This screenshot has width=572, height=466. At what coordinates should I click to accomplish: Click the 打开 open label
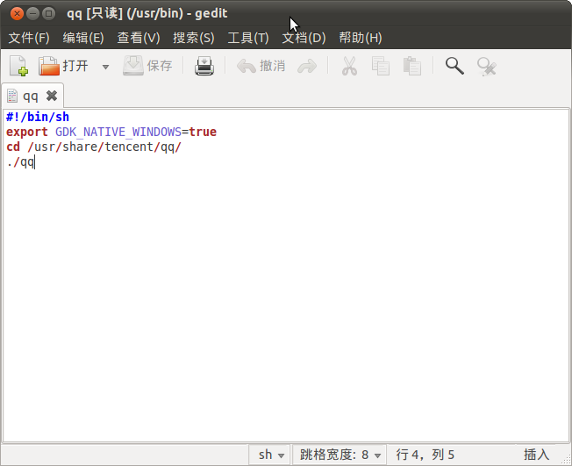click(75, 66)
